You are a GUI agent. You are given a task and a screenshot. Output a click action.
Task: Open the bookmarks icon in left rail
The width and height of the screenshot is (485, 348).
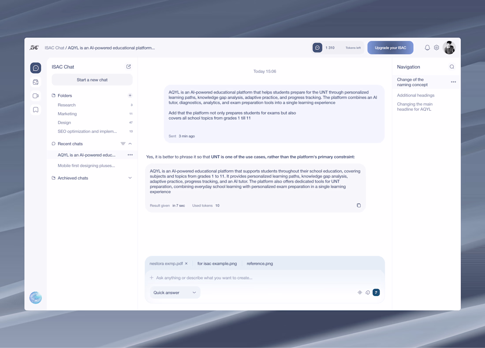click(x=36, y=110)
